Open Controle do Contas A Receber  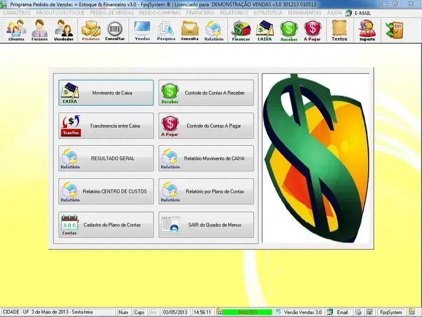(206, 93)
